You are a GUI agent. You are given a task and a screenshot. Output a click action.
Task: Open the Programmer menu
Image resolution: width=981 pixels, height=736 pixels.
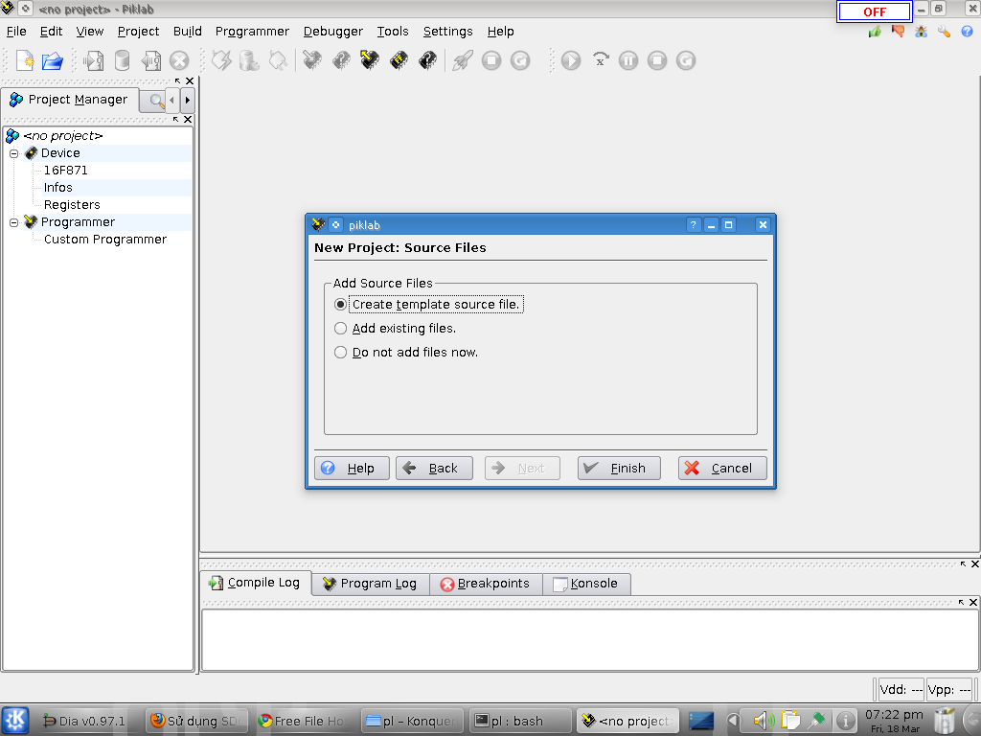(252, 32)
